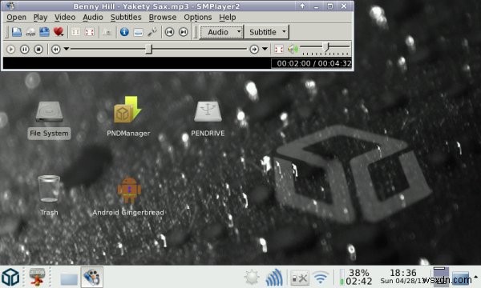Select the Android Gingerbread desktop icon
The height and width of the screenshot is (288, 481).
pos(128,196)
